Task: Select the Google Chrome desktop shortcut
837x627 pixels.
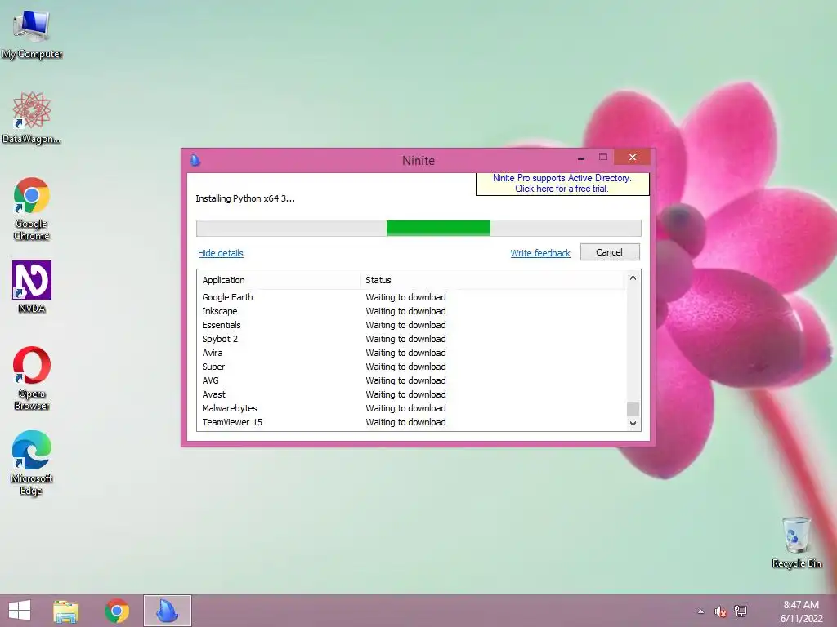Action: pyautogui.click(x=32, y=209)
